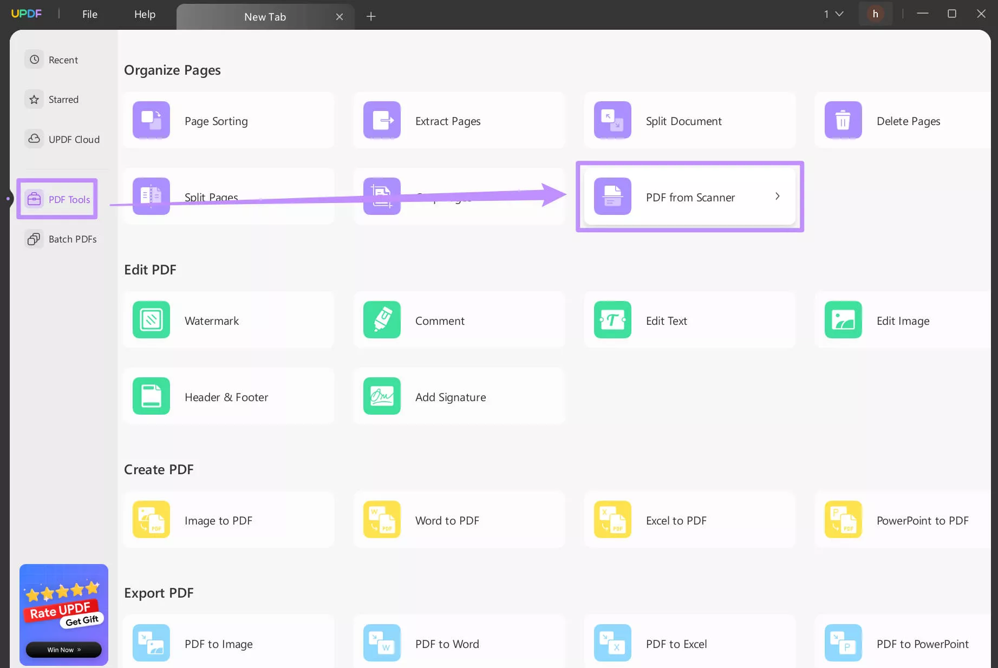Click the Win Now button on banner
The width and height of the screenshot is (998, 668).
point(64,650)
